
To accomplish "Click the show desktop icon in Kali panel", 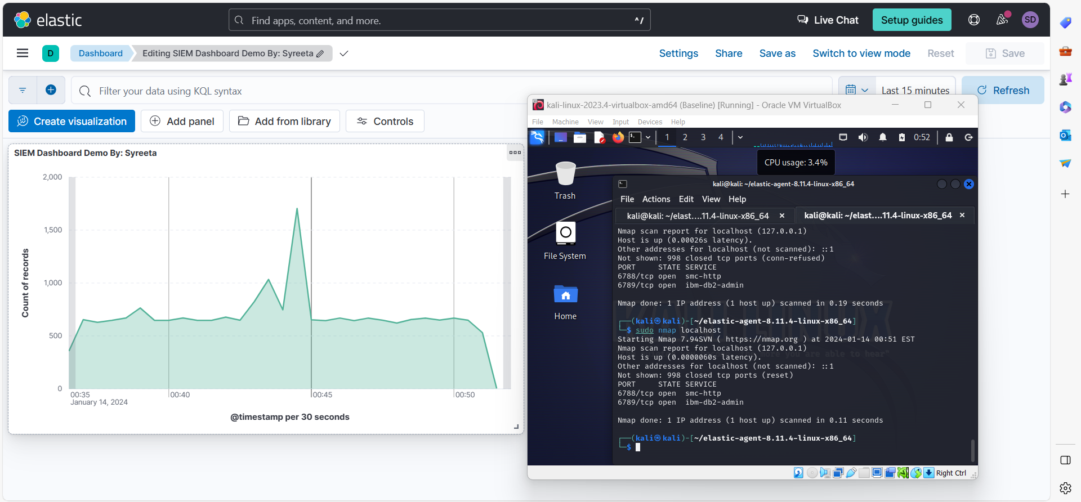I will pos(561,137).
